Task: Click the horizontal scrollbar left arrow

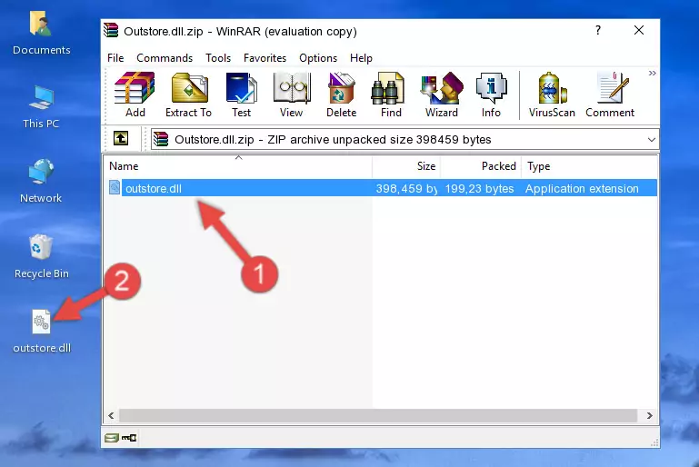Action: [111, 415]
